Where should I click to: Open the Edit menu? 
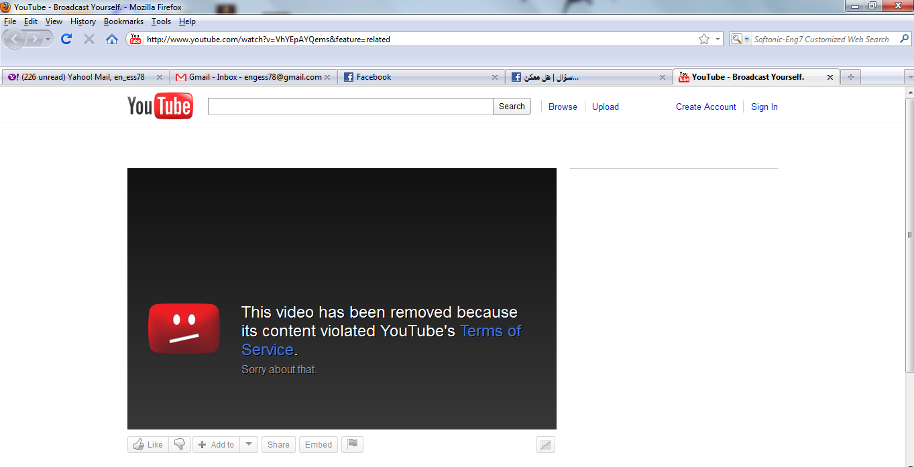[31, 21]
